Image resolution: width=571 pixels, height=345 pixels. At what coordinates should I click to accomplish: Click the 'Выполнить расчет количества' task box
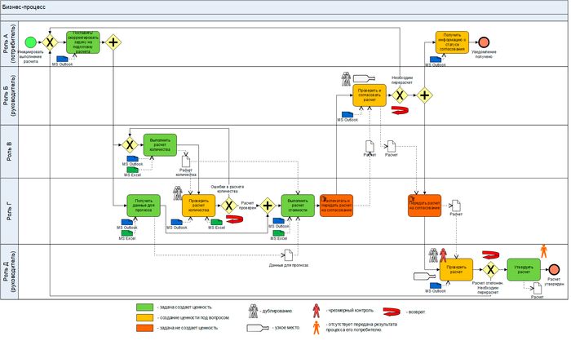(x=159, y=144)
